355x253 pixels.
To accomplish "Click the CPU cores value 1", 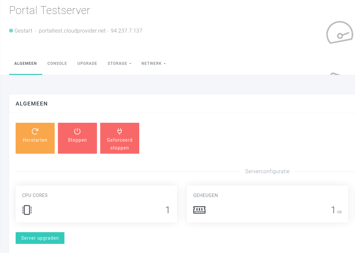I will pos(168,210).
